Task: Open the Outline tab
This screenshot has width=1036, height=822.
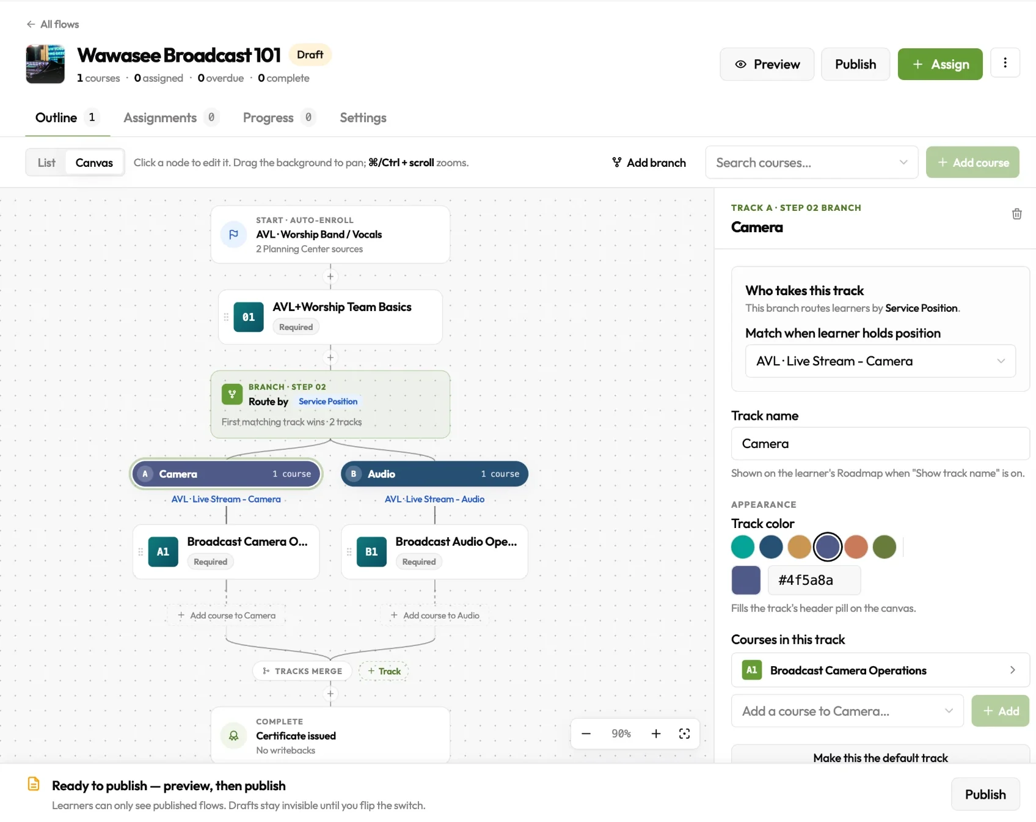Action: click(67, 117)
